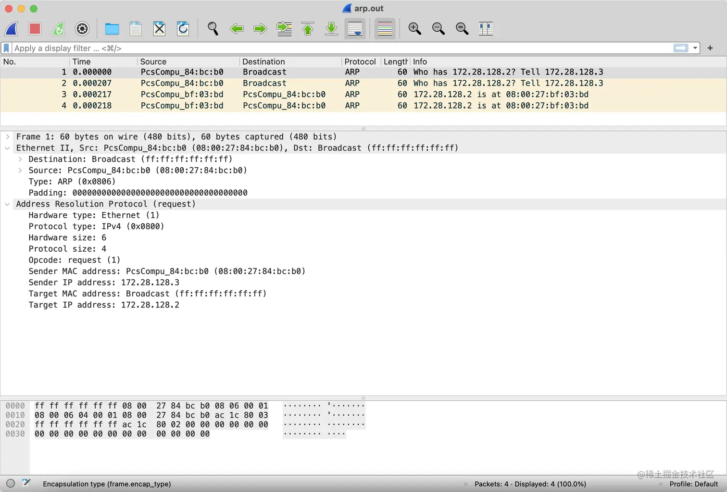Sort packets by the Destination column
Screen dimensions: 727x492
pyautogui.click(x=290, y=61)
